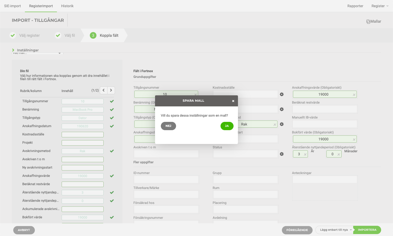Clear the Bokfört värde 19000 mapping
The image size is (393, 236).
click(354, 140)
